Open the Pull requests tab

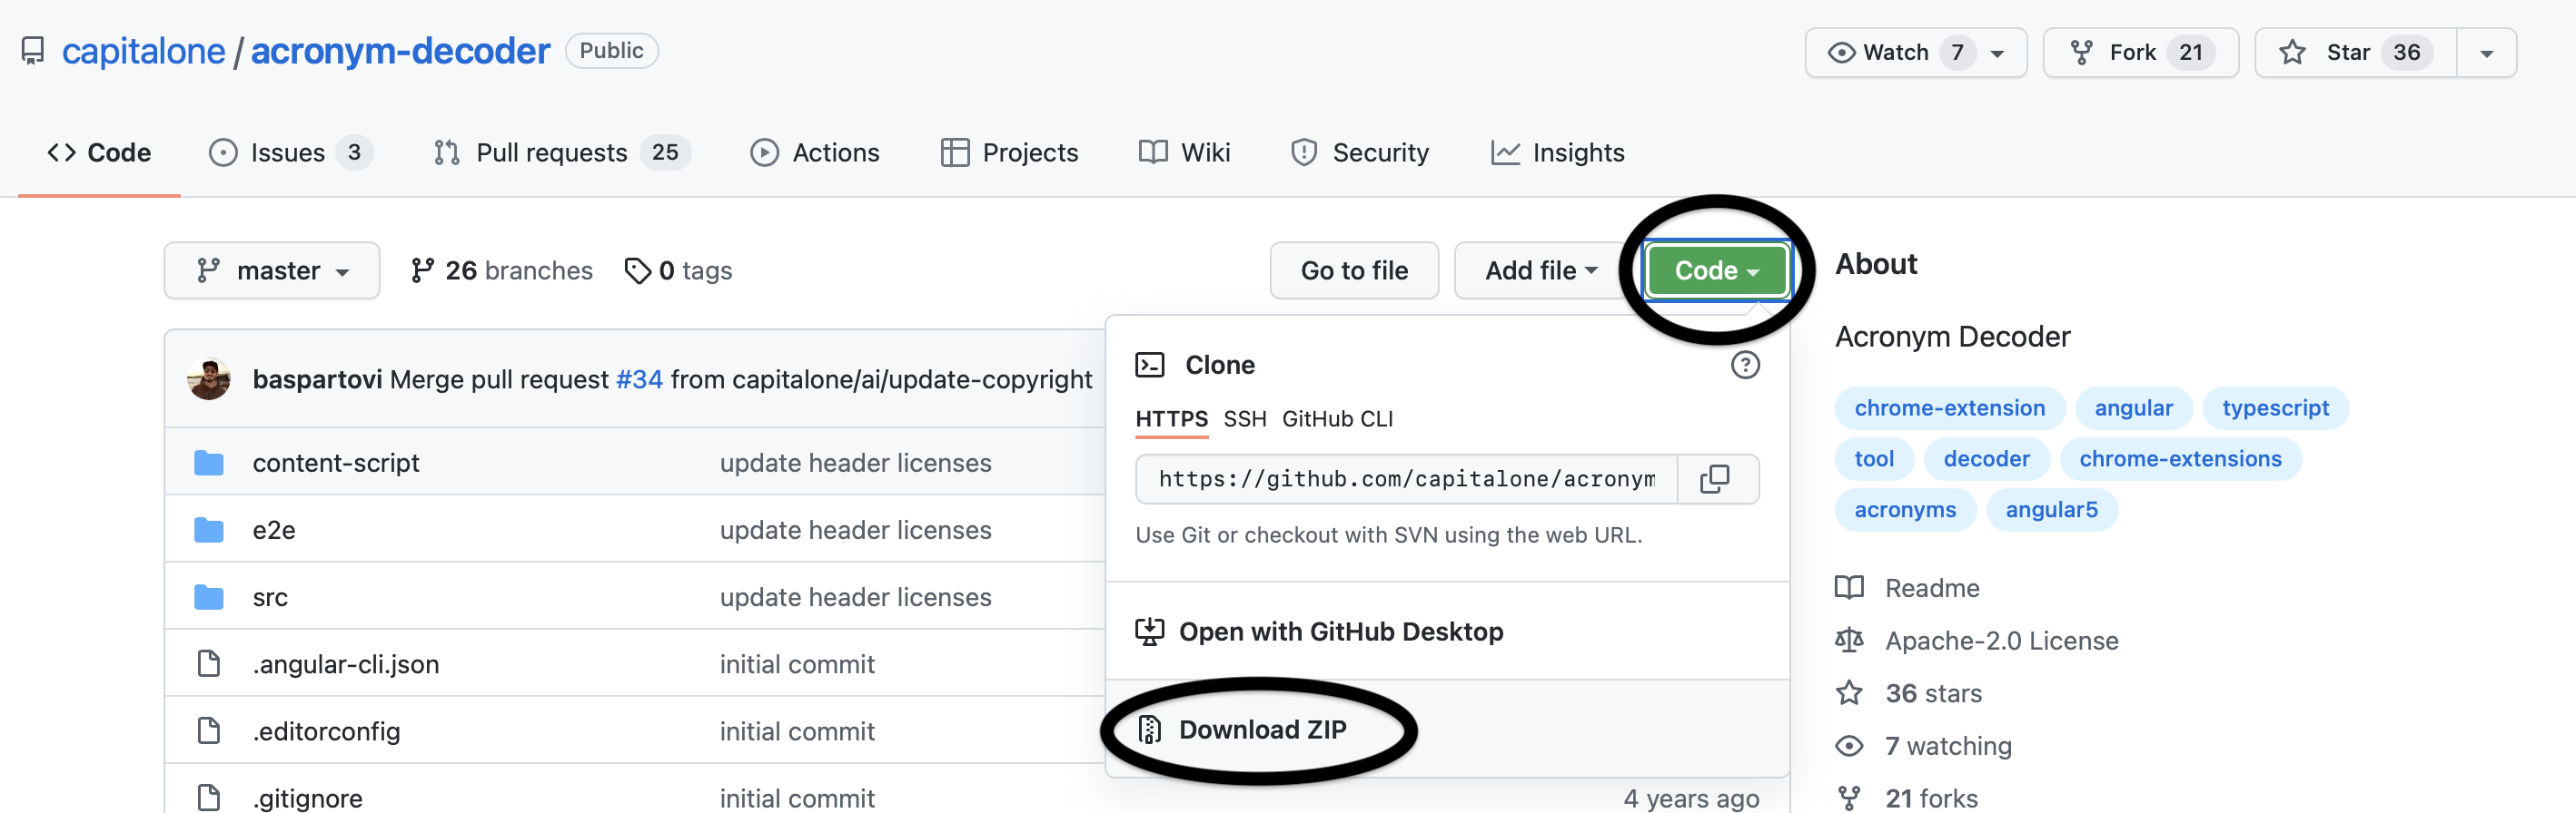pos(561,152)
